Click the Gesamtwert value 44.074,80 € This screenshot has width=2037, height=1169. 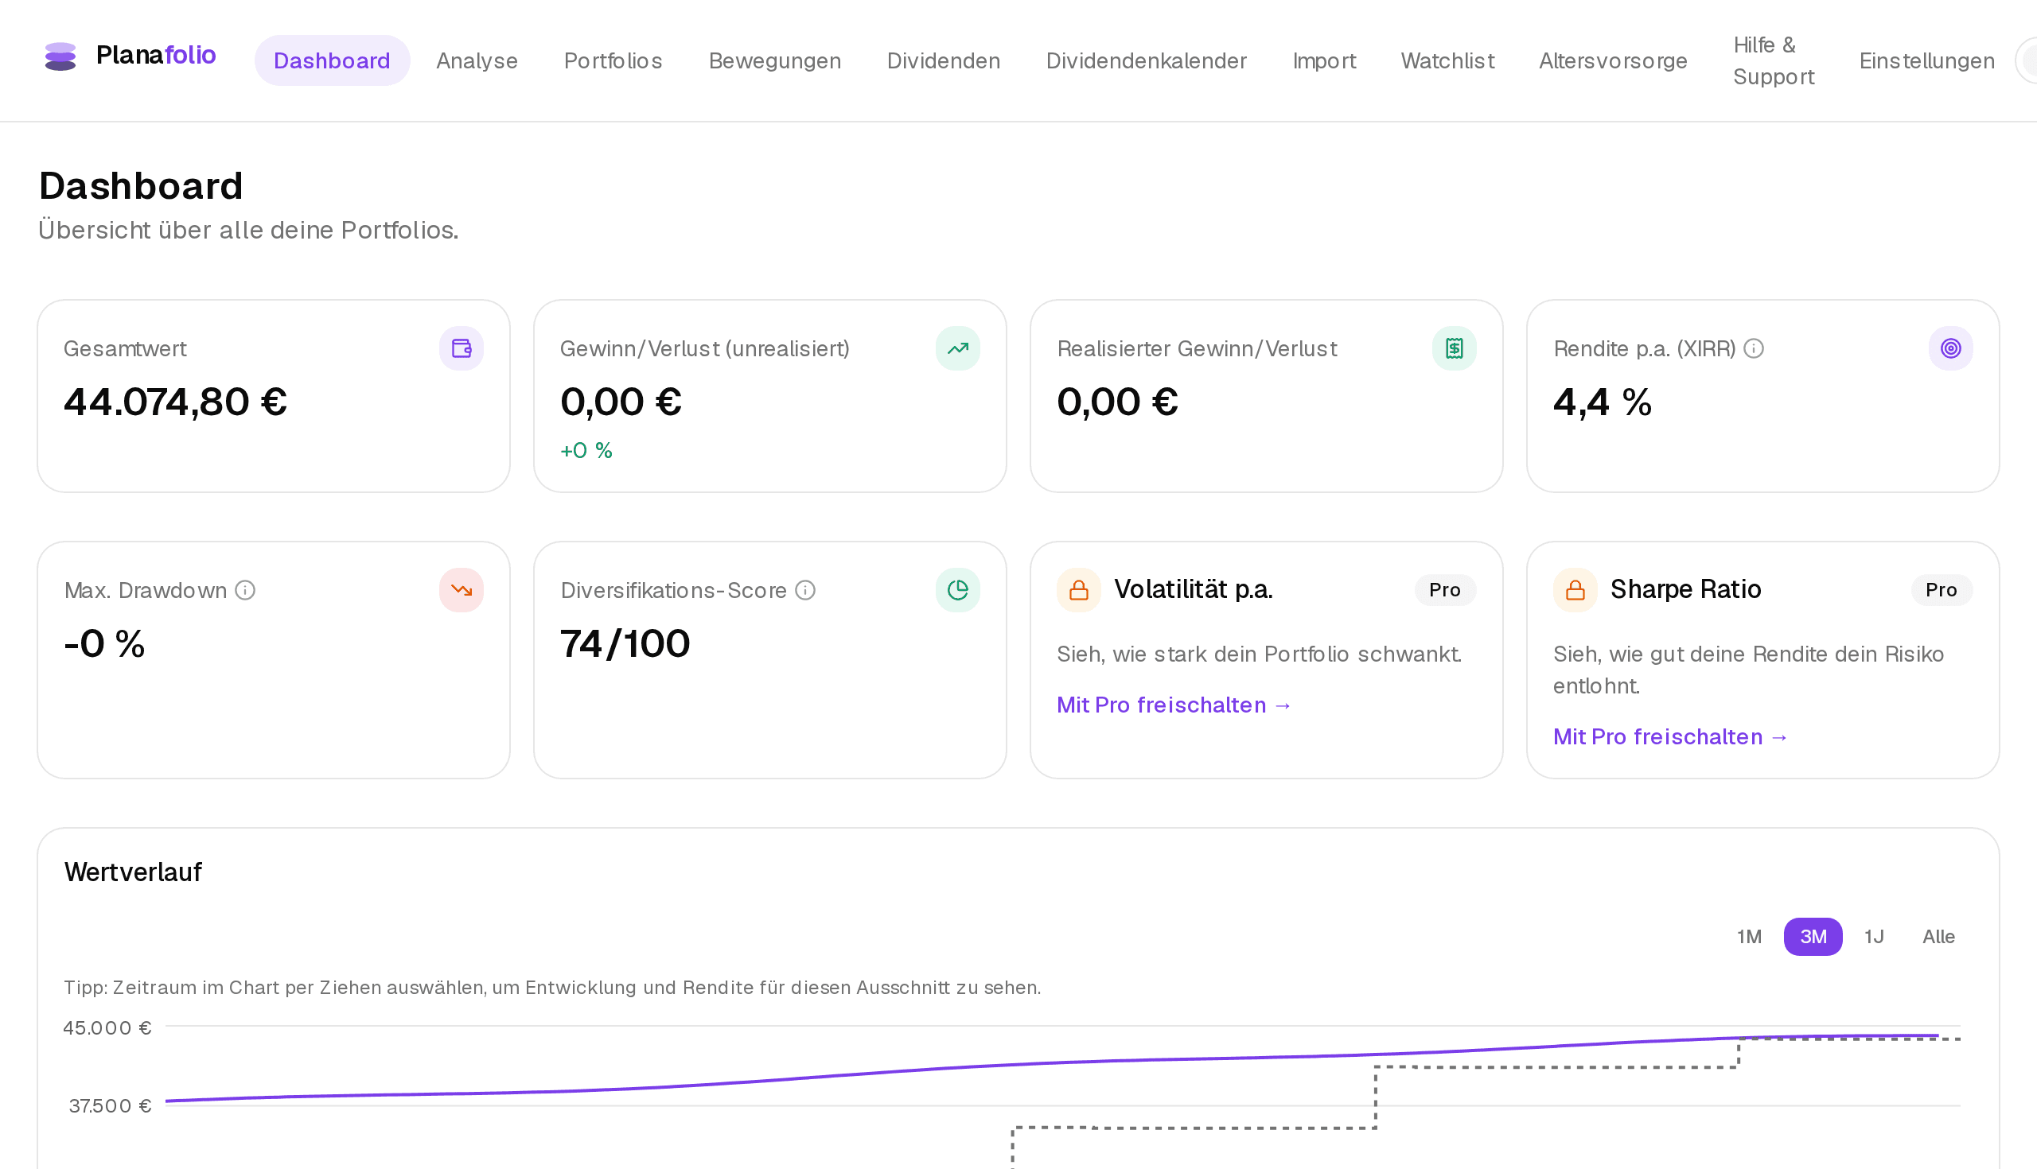[x=175, y=402]
